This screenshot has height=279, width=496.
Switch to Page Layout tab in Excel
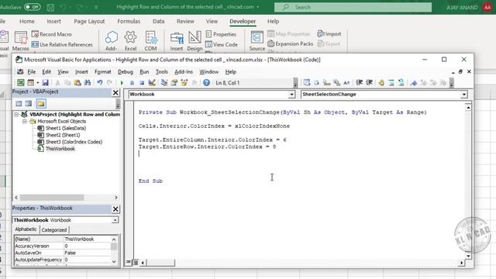(x=89, y=21)
